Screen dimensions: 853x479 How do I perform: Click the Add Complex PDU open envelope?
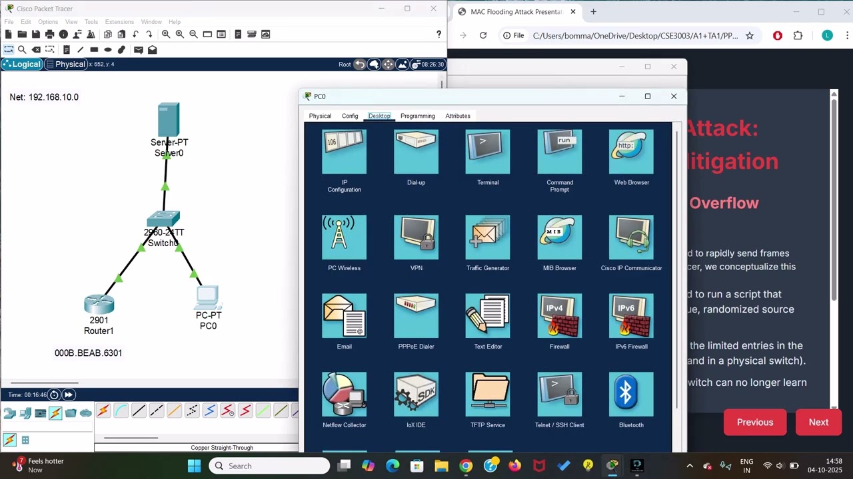tap(153, 49)
